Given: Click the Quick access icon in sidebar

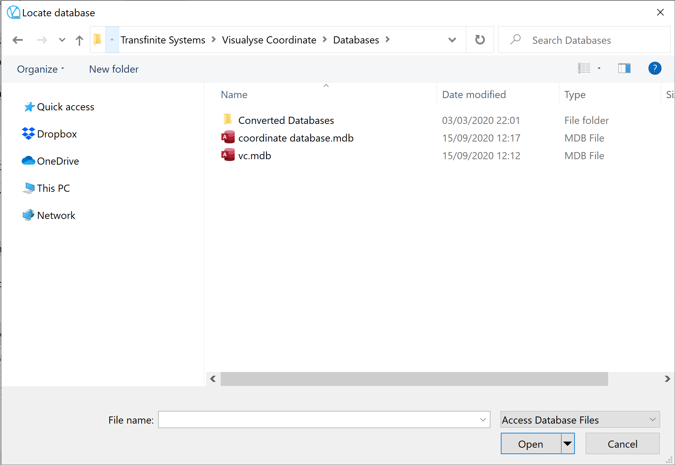Looking at the screenshot, I should click(x=28, y=107).
